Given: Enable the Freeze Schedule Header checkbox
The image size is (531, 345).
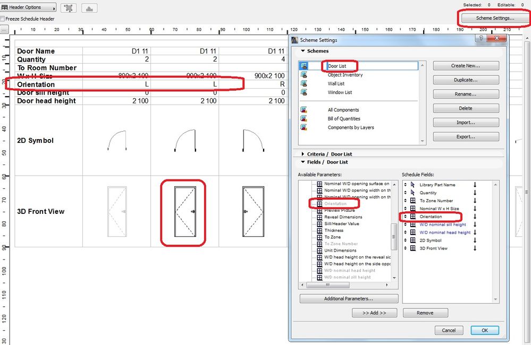Looking at the screenshot, I should [x=4, y=18].
